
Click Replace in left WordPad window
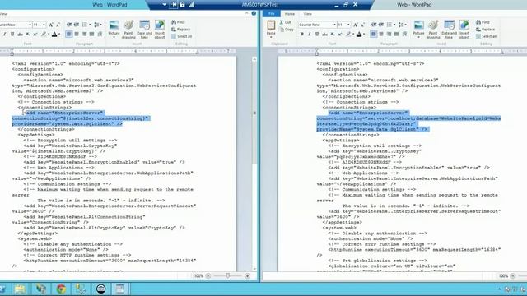(x=181, y=30)
